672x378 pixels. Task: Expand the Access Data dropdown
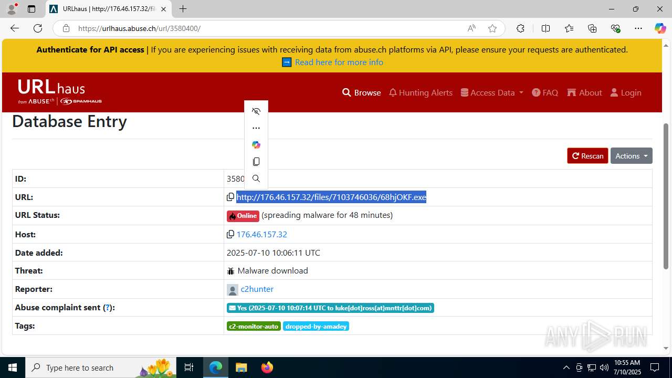click(492, 92)
